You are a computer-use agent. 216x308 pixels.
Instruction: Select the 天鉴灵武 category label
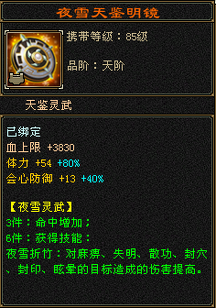point(49,105)
